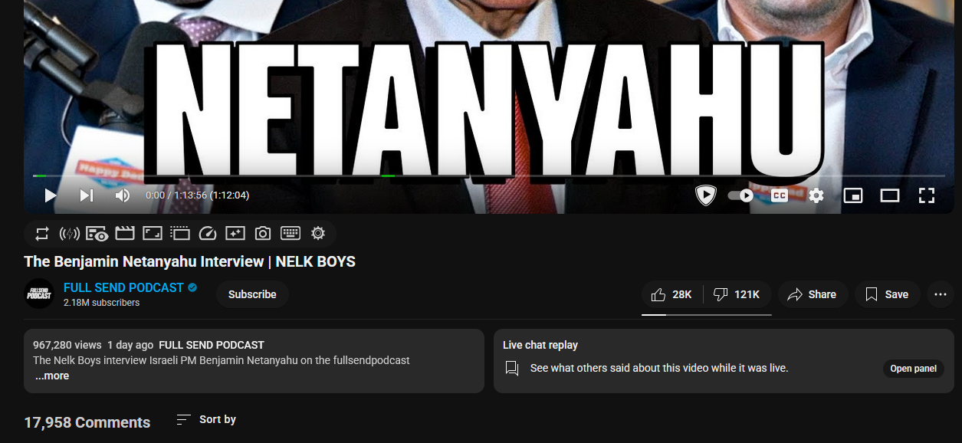Click the shield icon in the player controls
962x443 pixels.
coord(705,195)
